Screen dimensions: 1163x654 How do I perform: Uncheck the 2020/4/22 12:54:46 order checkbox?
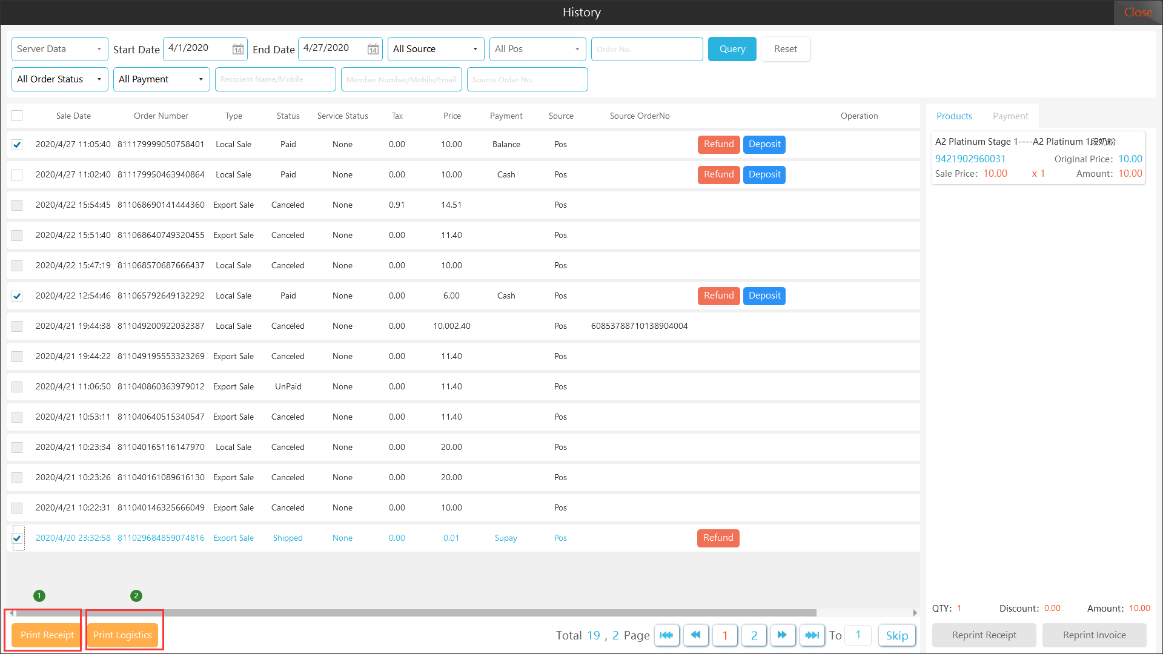(17, 296)
